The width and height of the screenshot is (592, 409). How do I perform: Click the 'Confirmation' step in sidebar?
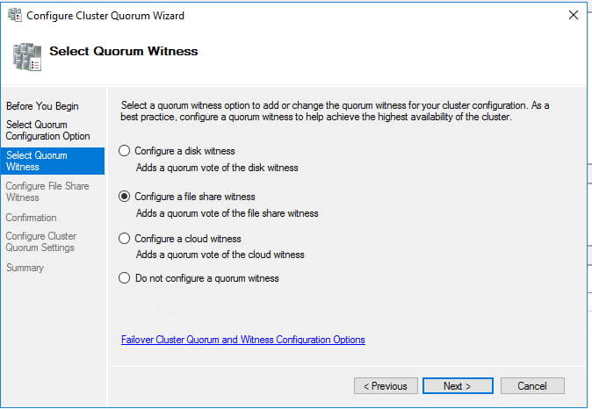pyautogui.click(x=31, y=218)
